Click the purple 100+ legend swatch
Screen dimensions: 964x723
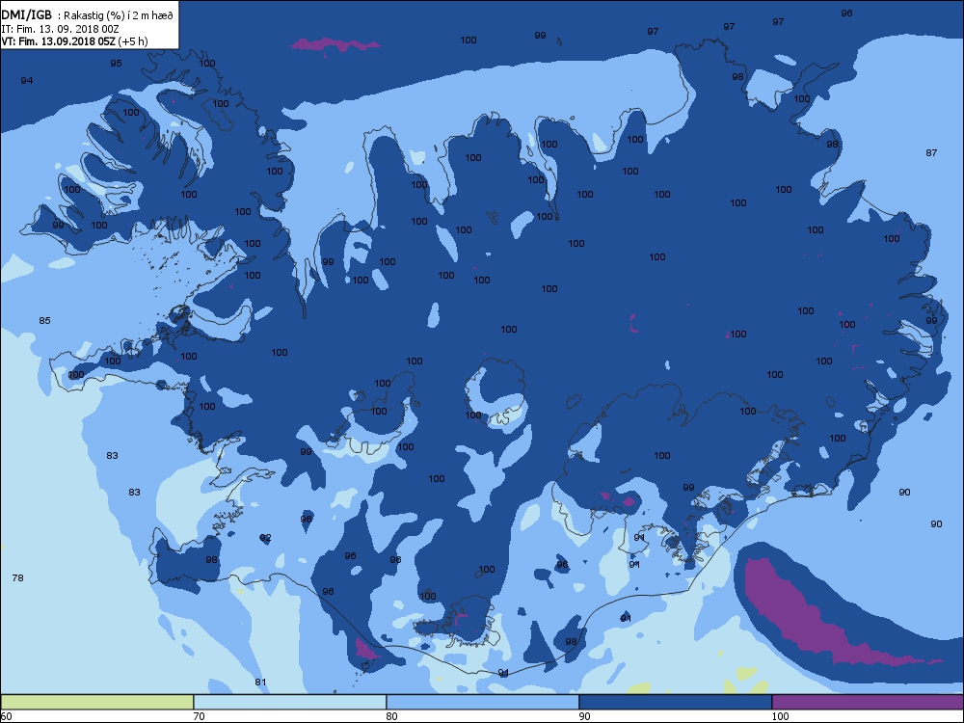click(x=868, y=702)
